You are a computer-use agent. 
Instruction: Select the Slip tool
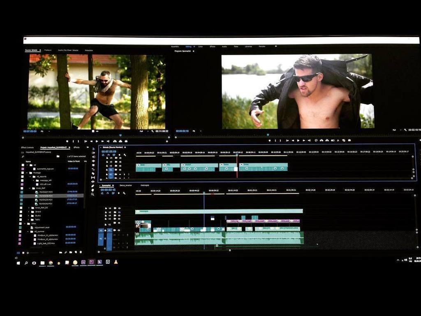93,178
